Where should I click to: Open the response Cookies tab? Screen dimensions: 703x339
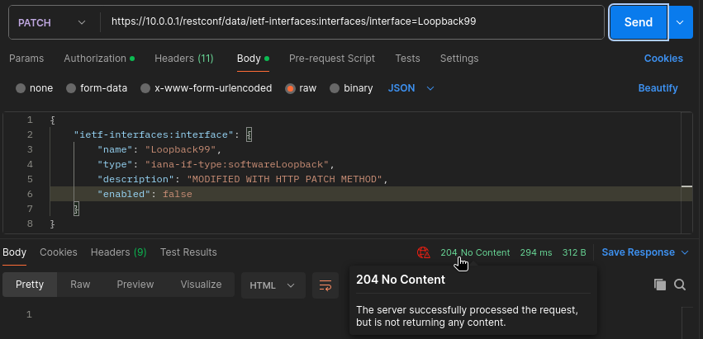[x=59, y=252]
